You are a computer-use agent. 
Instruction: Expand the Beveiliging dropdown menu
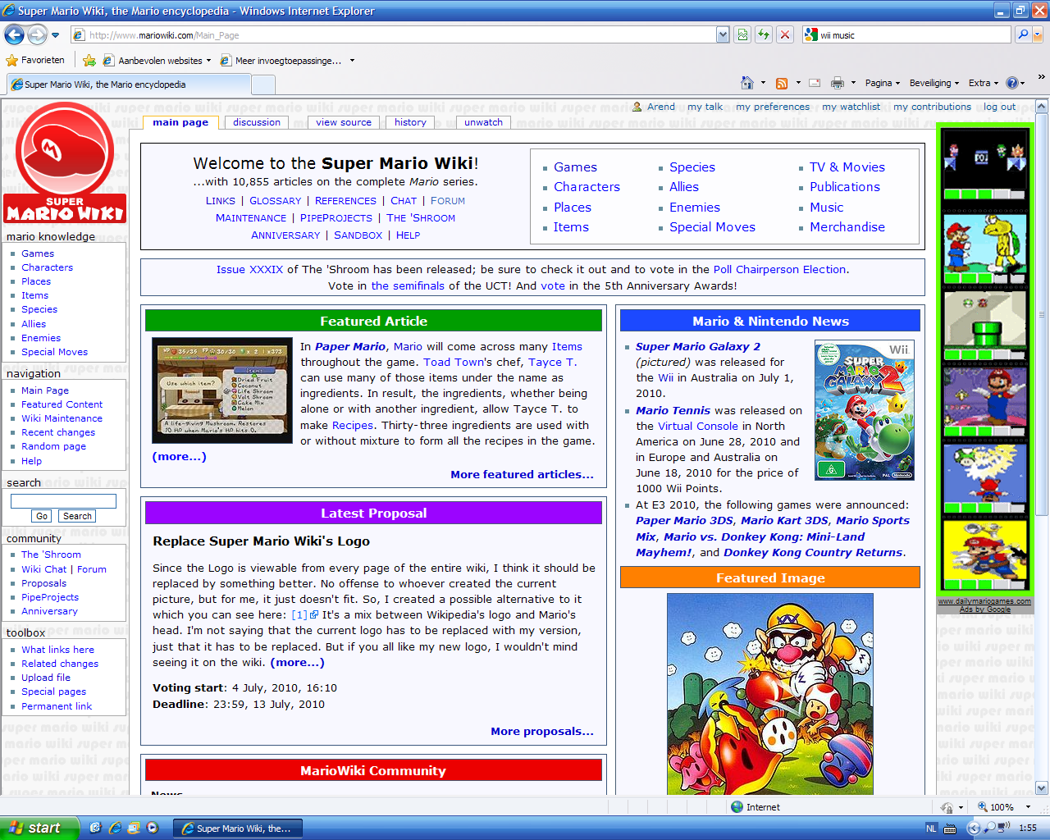click(934, 83)
